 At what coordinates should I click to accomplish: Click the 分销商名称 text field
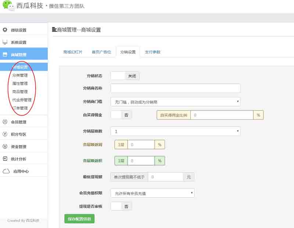click(175, 88)
